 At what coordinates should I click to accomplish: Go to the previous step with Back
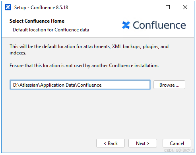click(111, 143)
